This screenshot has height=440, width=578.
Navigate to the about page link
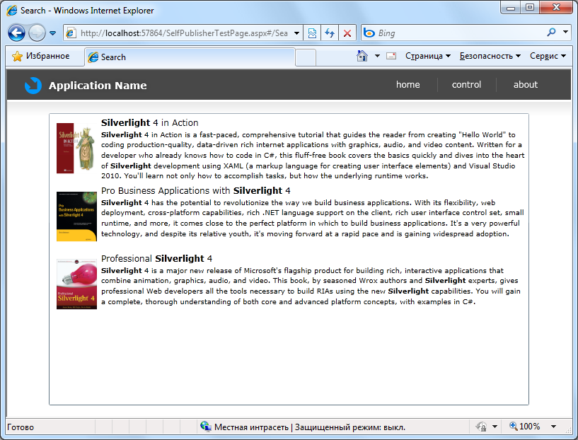coord(526,85)
